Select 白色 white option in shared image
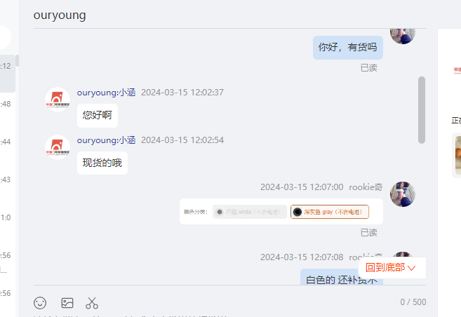 (x=250, y=212)
